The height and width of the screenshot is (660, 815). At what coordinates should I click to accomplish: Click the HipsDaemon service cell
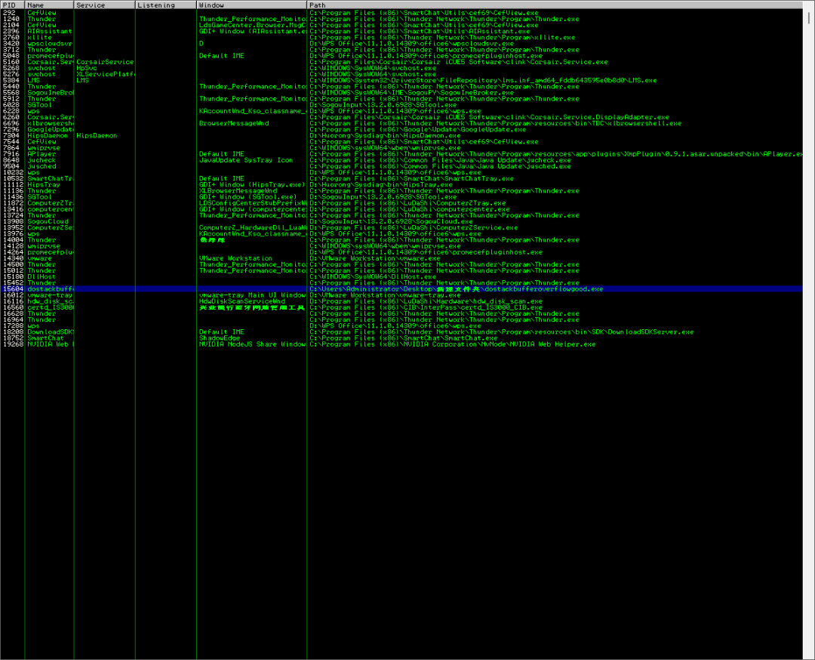point(97,136)
